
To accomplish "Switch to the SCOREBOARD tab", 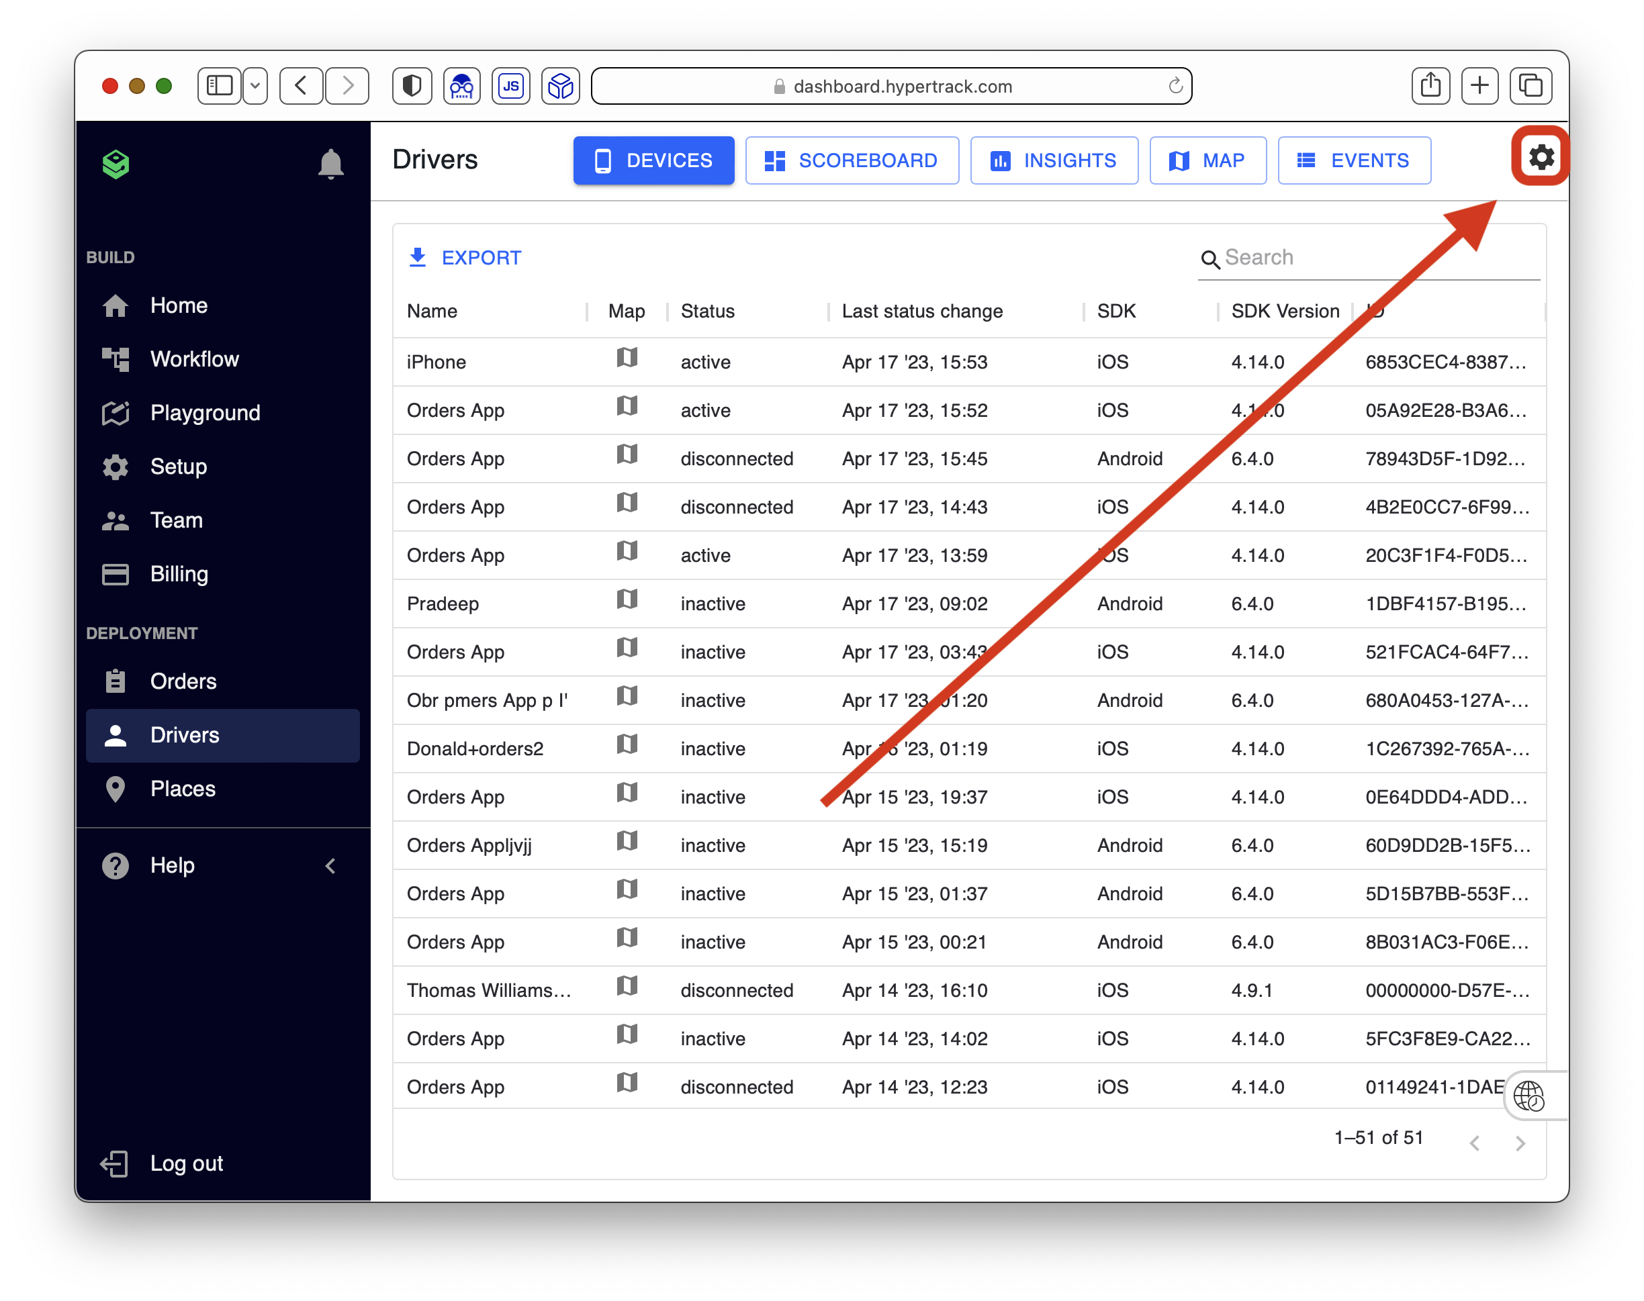I will (x=851, y=160).
